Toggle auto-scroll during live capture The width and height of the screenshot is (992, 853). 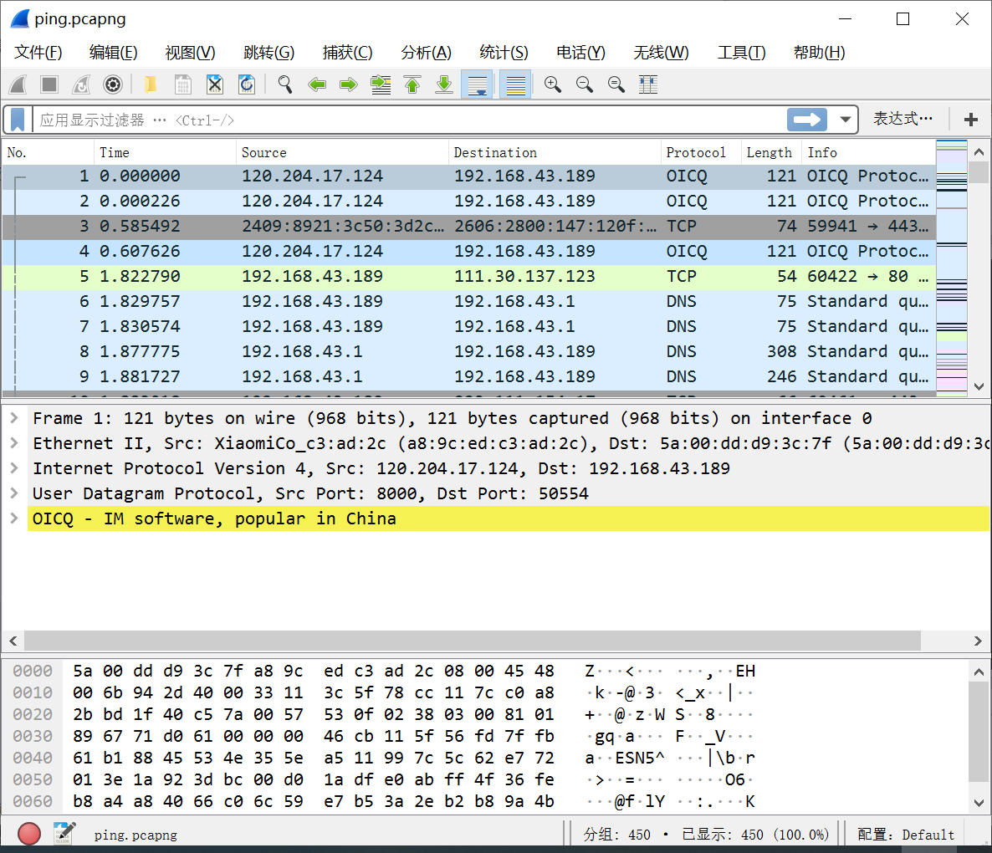coord(477,84)
